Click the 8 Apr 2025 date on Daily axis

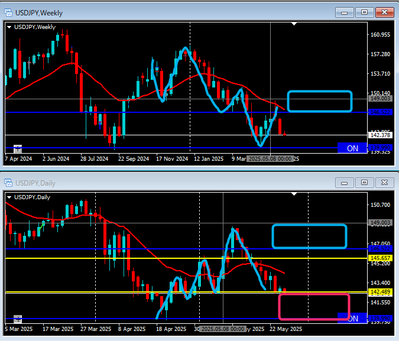(x=132, y=329)
